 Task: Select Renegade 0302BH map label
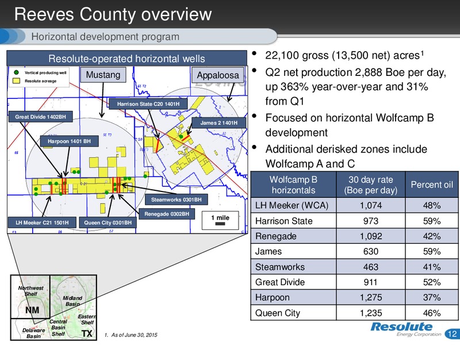[x=167, y=214]
